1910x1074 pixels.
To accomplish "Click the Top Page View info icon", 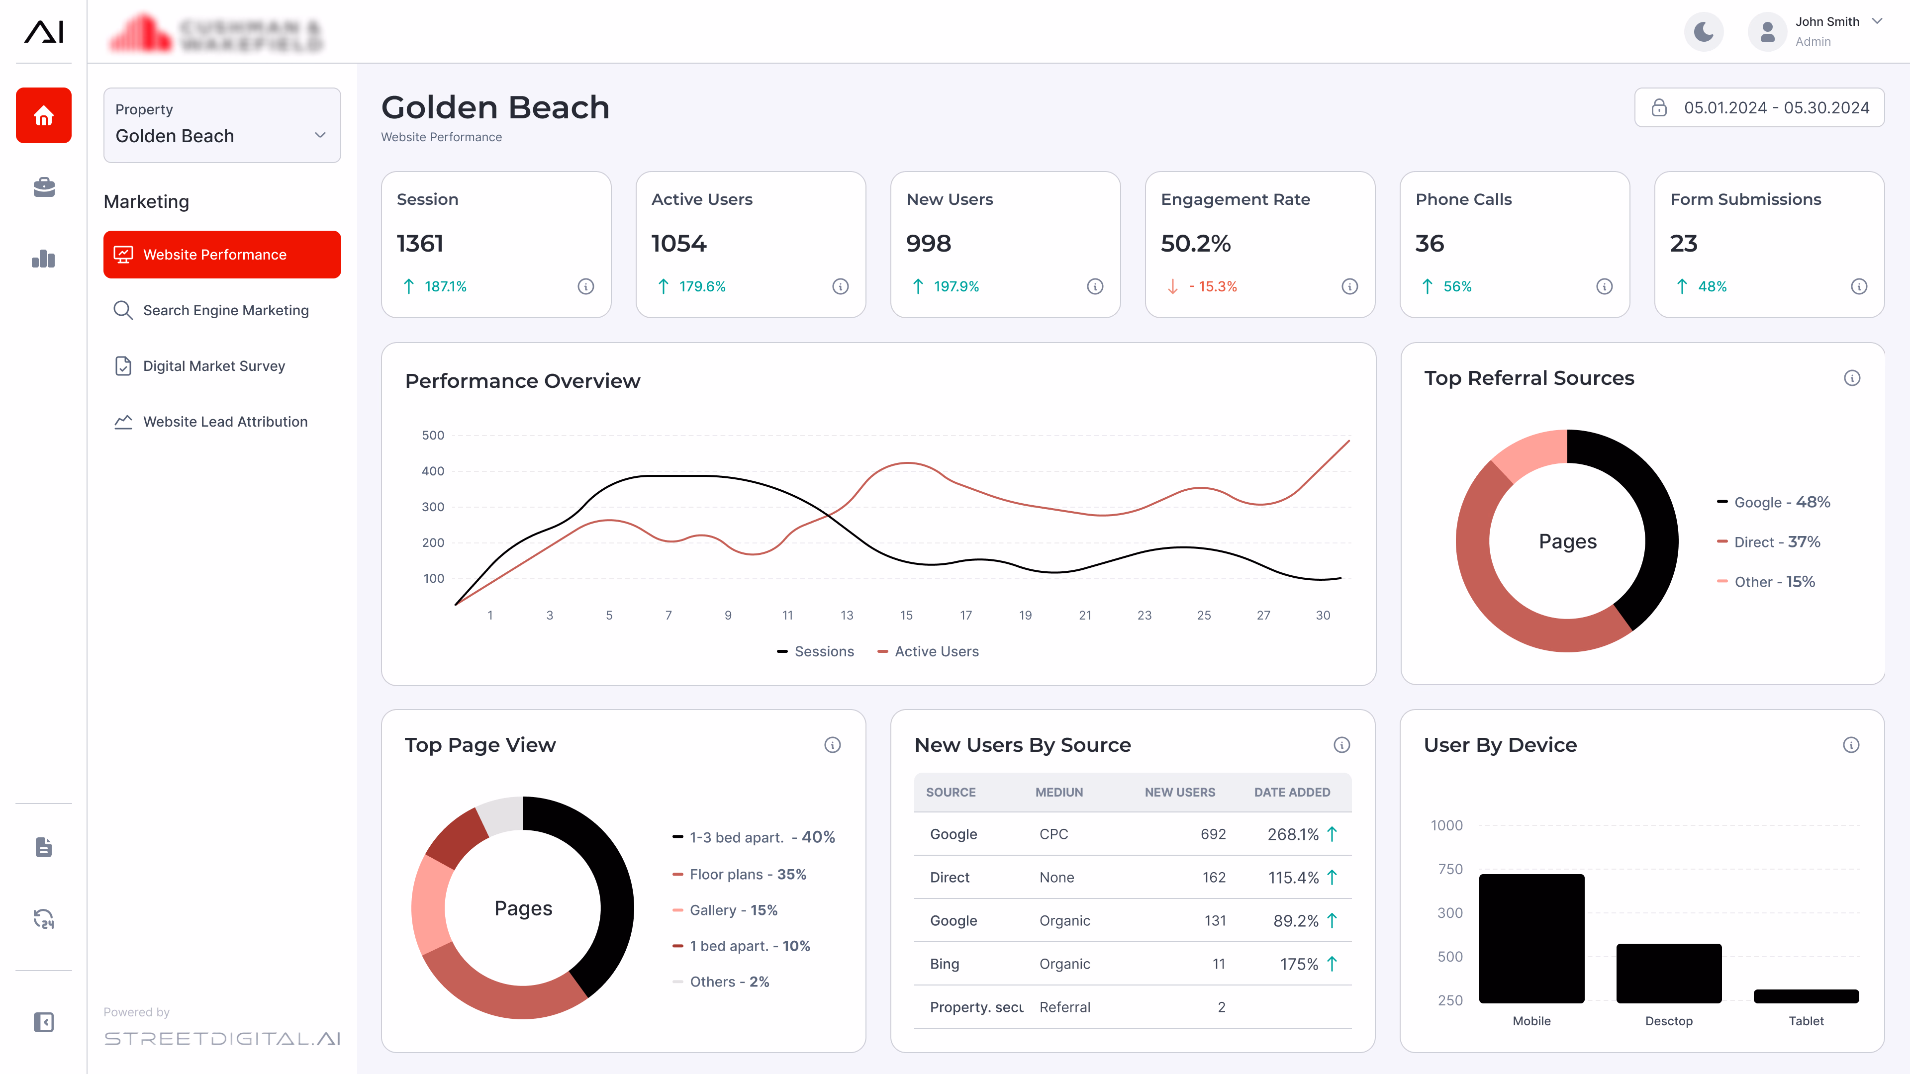I will [833, 745].
